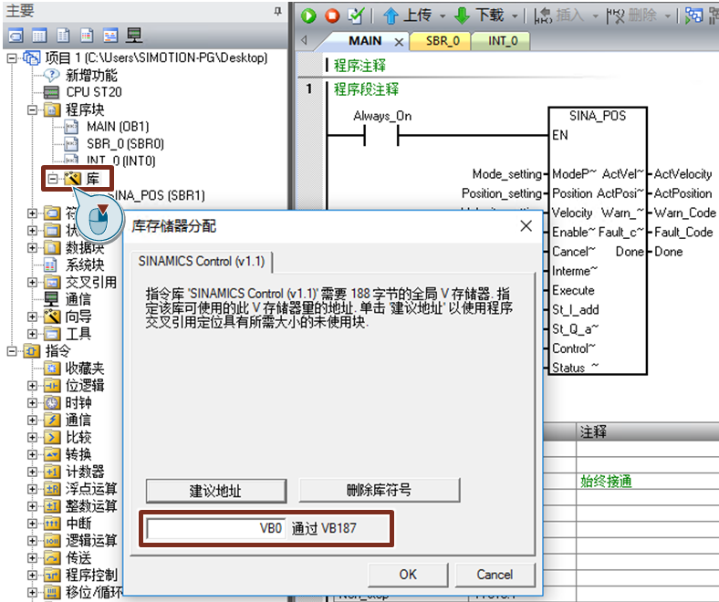Expand the 比较 instruction folder
Screen dimensions: 719x602
tap(32, 438)
